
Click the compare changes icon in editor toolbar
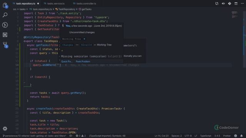point(217,3)
